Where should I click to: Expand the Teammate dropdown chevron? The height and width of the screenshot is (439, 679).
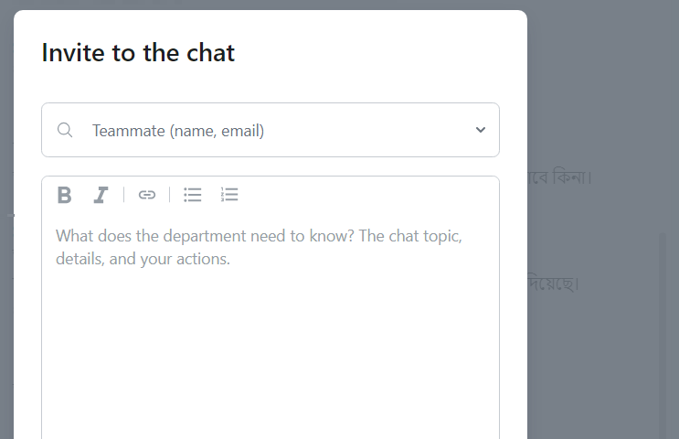tap(481, 130)
